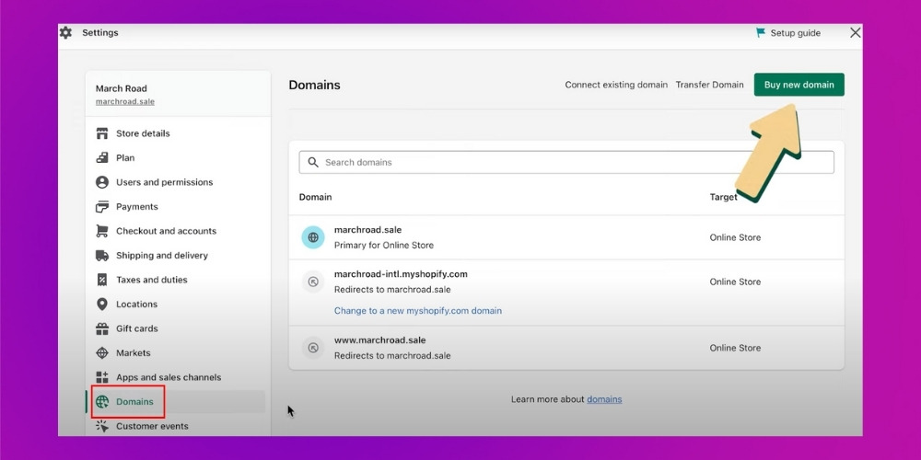Viewport: 921px width, 460px height.
Task: Follow Change to a new myshopify.com domain link
Action: pos(417,311)
